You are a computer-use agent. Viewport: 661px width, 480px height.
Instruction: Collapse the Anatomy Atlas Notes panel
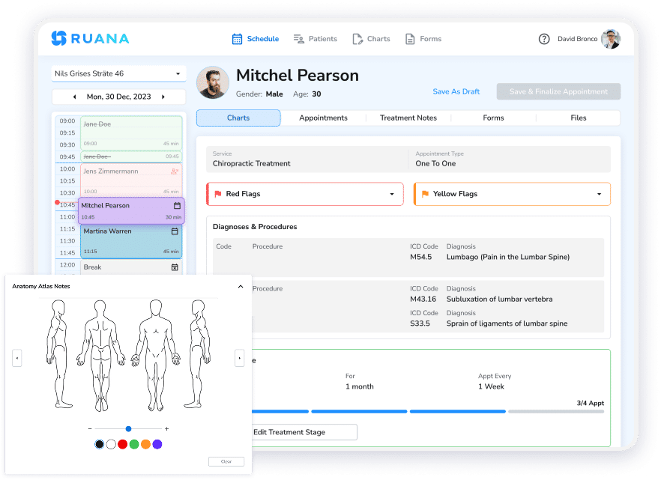coord(240,286)
